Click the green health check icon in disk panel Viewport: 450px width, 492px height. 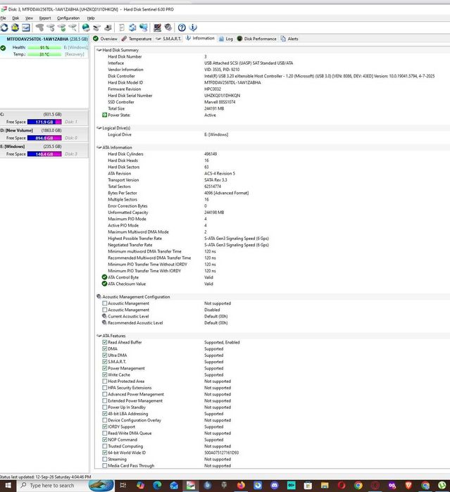coord(3,48)
